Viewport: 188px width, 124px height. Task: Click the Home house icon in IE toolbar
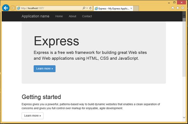(173, 8)
